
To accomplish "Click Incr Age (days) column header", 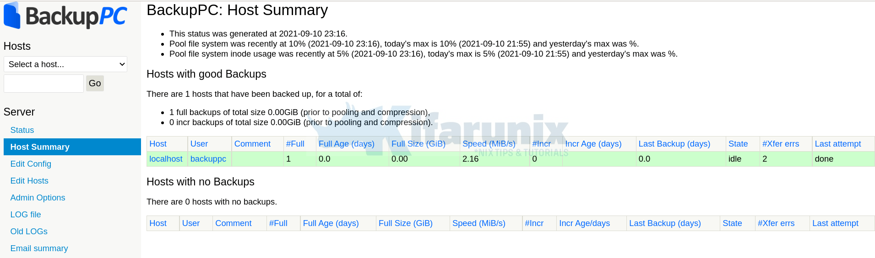I will click(593, 144).
